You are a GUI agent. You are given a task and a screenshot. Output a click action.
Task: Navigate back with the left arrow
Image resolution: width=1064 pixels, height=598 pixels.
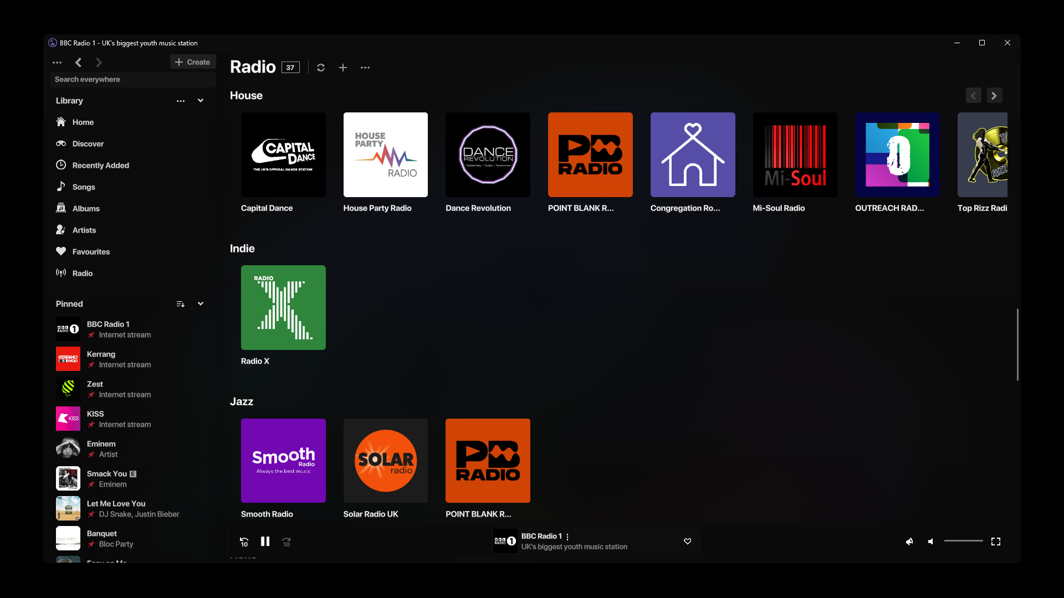point(78,63)
